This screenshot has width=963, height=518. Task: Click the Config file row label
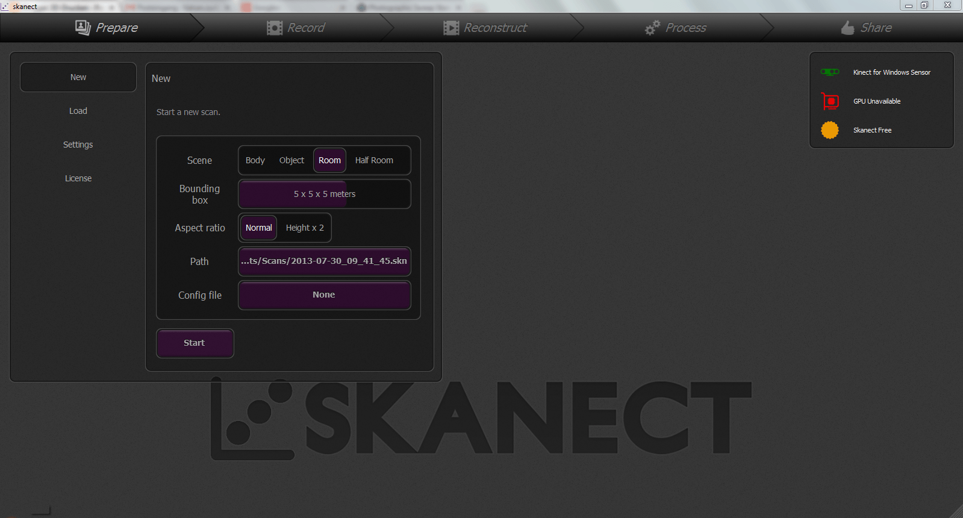(x=200, y=295)
